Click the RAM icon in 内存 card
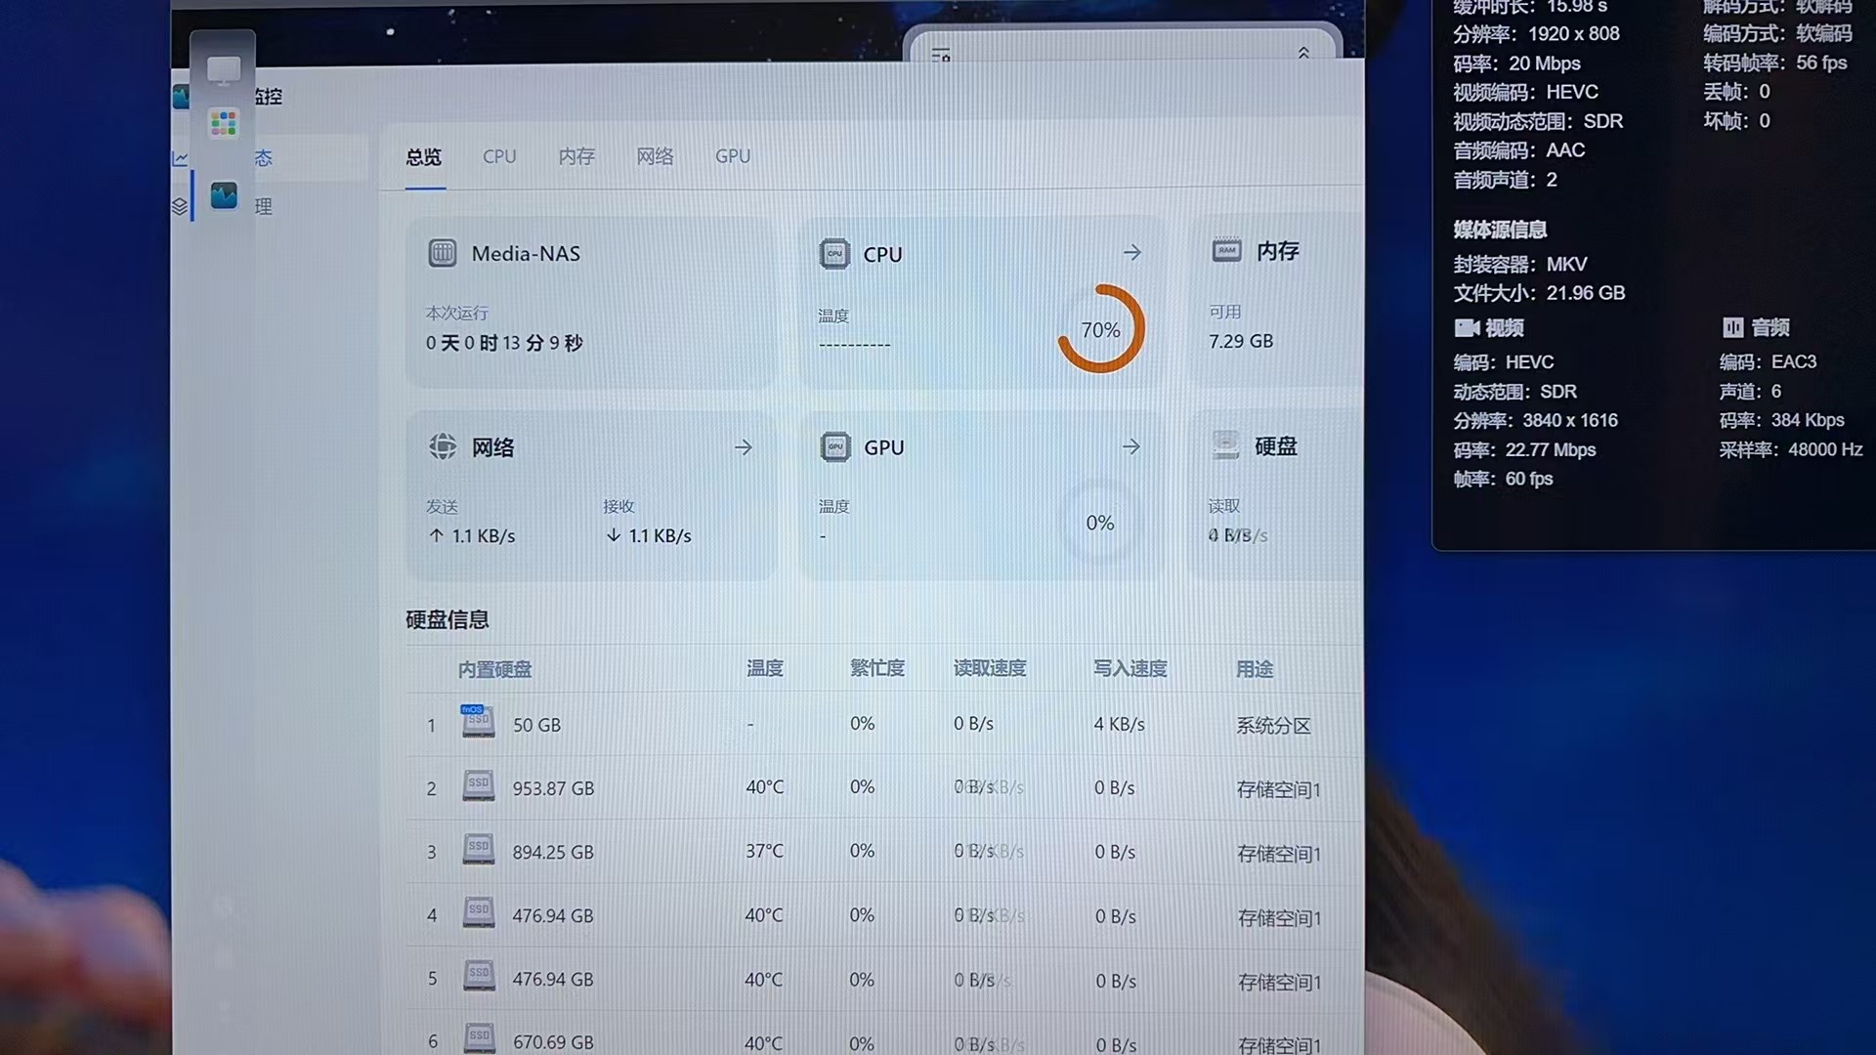 coord(1226,250)
